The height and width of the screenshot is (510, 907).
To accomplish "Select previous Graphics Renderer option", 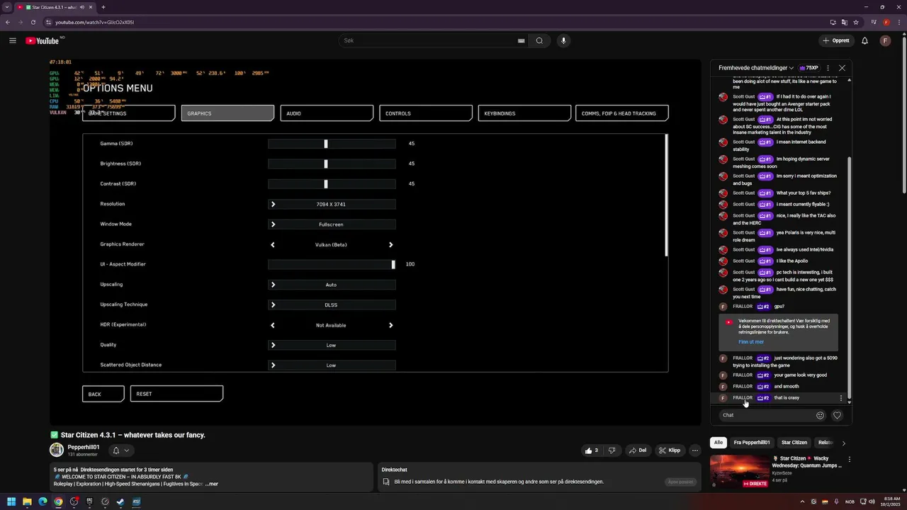I will click(273, 244).
